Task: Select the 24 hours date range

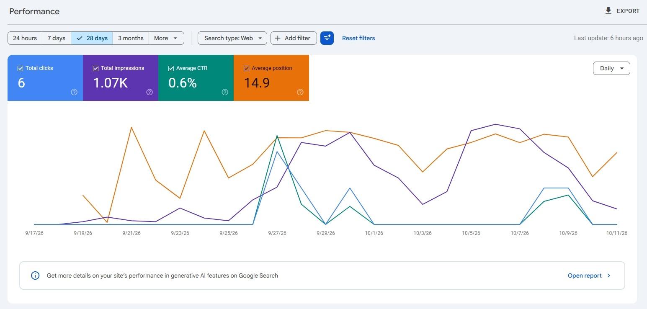Action: (x=25, y=38)
